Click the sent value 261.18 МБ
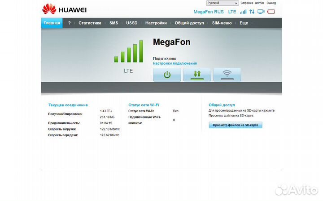Screen dimensions: 323x201 107,117
